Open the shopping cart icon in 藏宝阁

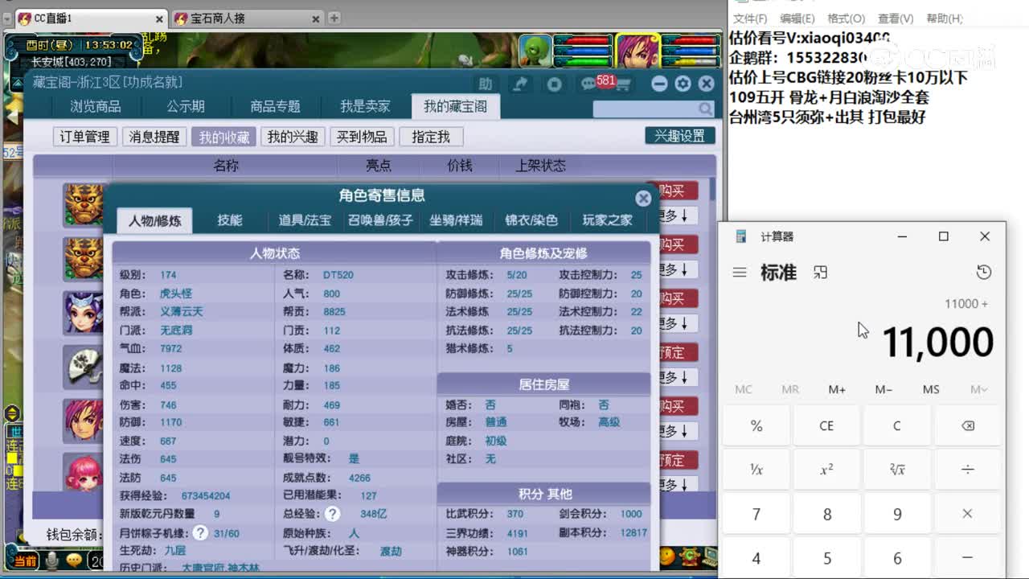[x=623, y=84]
